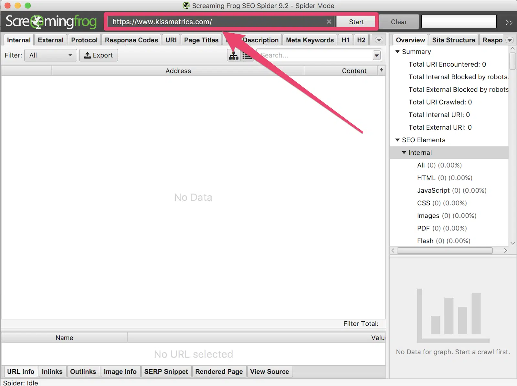Select HTML (0) in the tree
Viewport: 517px width, 386px height.
(445, 178)
